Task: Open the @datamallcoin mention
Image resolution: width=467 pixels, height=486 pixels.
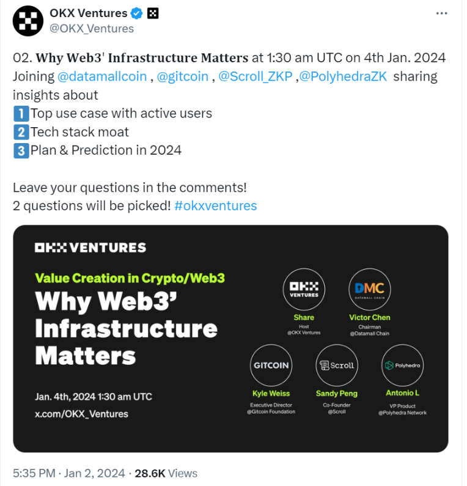Action: tap(102, 76)
